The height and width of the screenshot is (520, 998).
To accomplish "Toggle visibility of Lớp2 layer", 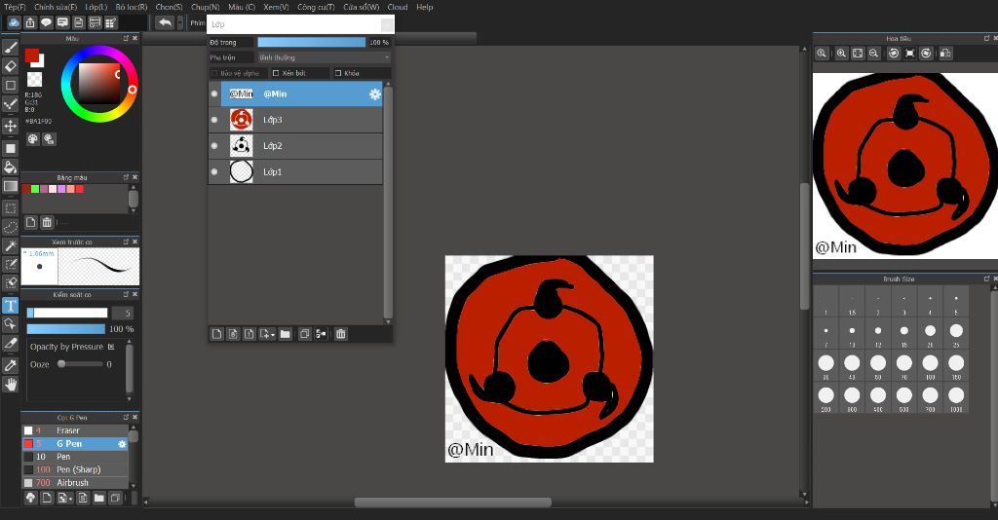I will pyautogui.click(x=214, y=145).
